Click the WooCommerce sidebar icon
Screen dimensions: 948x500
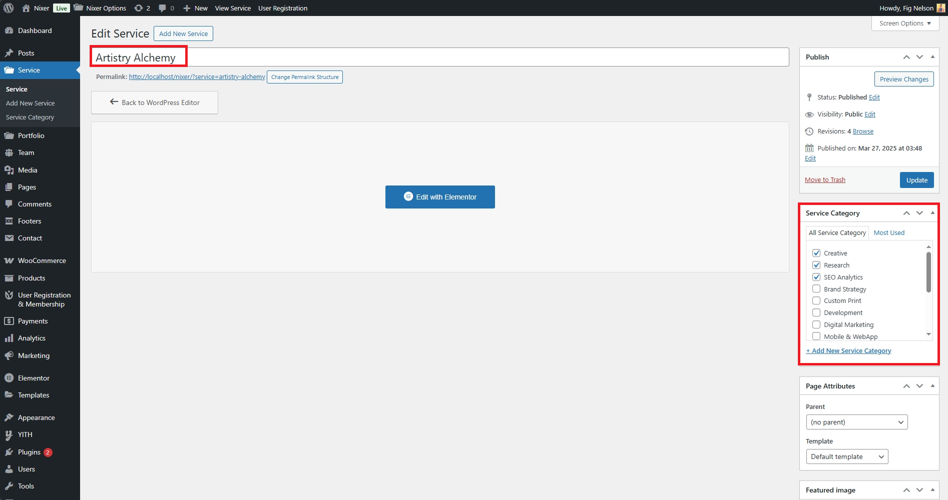[9, 260]
